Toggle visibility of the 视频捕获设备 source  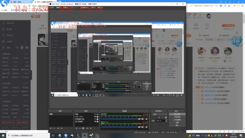(x=95, y=119)
